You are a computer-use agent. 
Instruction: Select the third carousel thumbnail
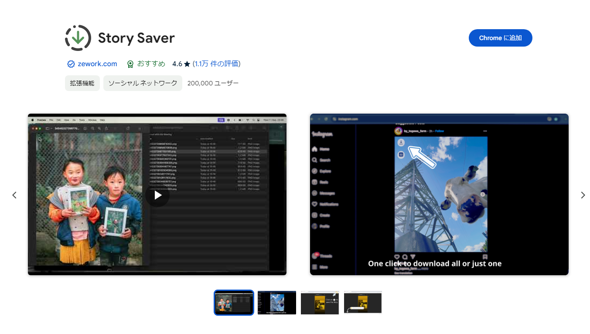pos(320,303)
